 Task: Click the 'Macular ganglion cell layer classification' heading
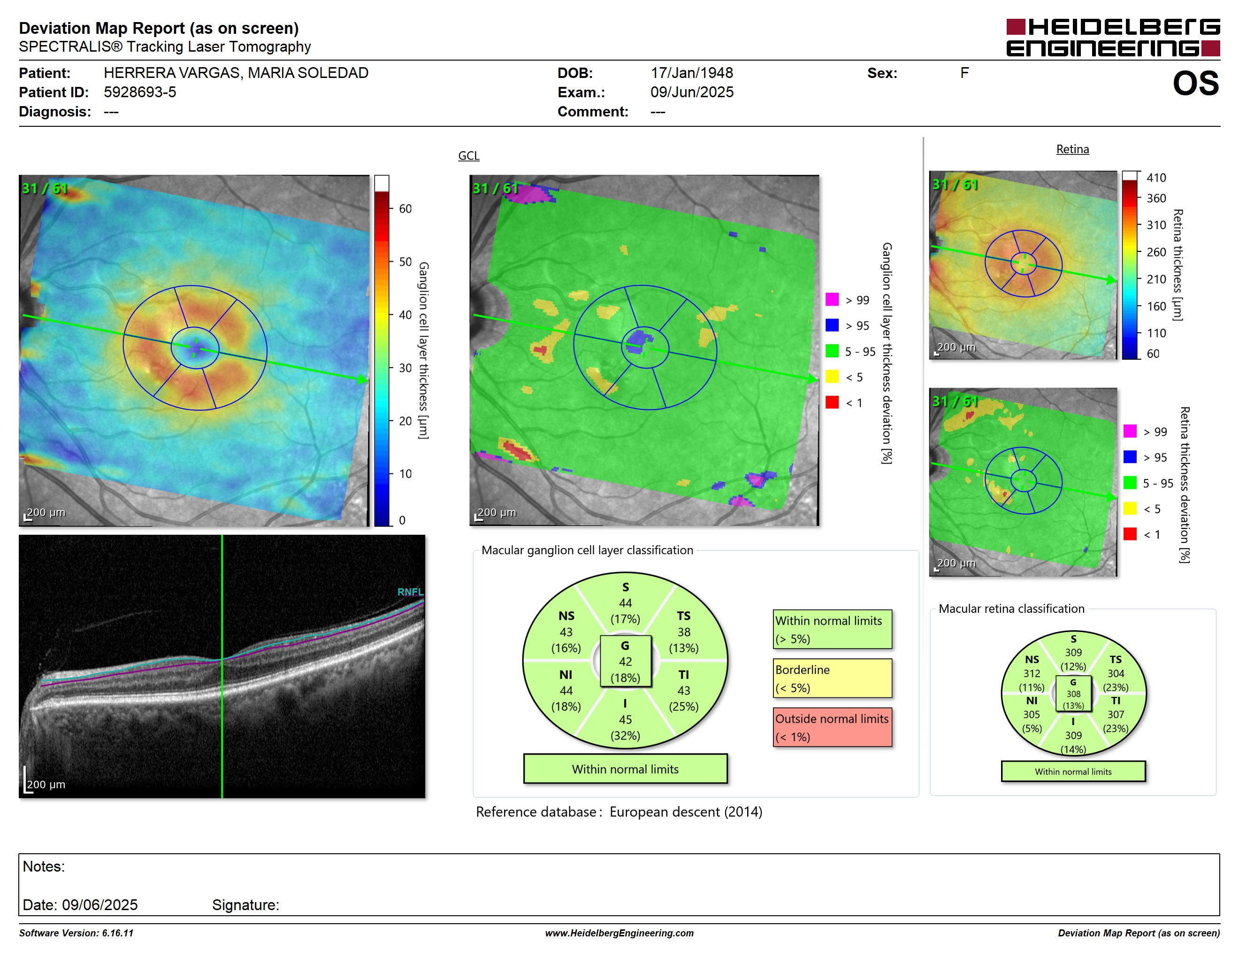pyautogui.click(x=587, y=550)
